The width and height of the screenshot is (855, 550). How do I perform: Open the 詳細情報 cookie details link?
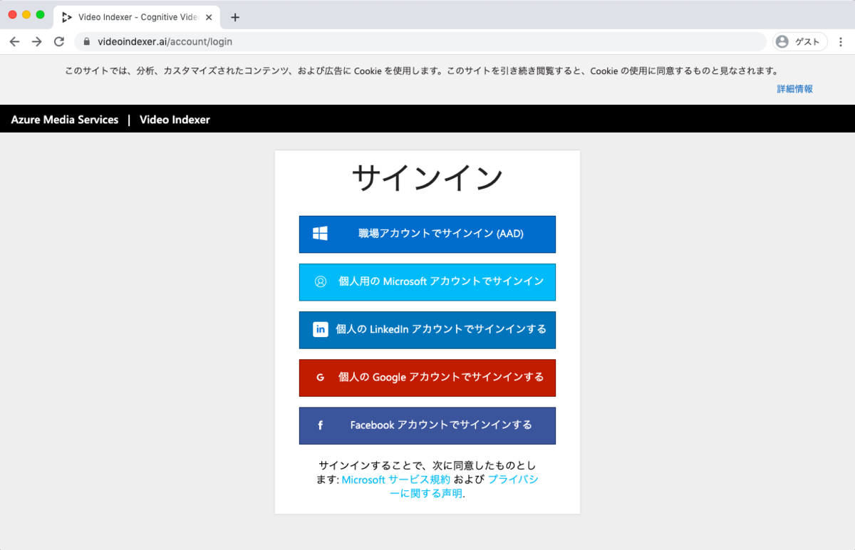(795, 89)
